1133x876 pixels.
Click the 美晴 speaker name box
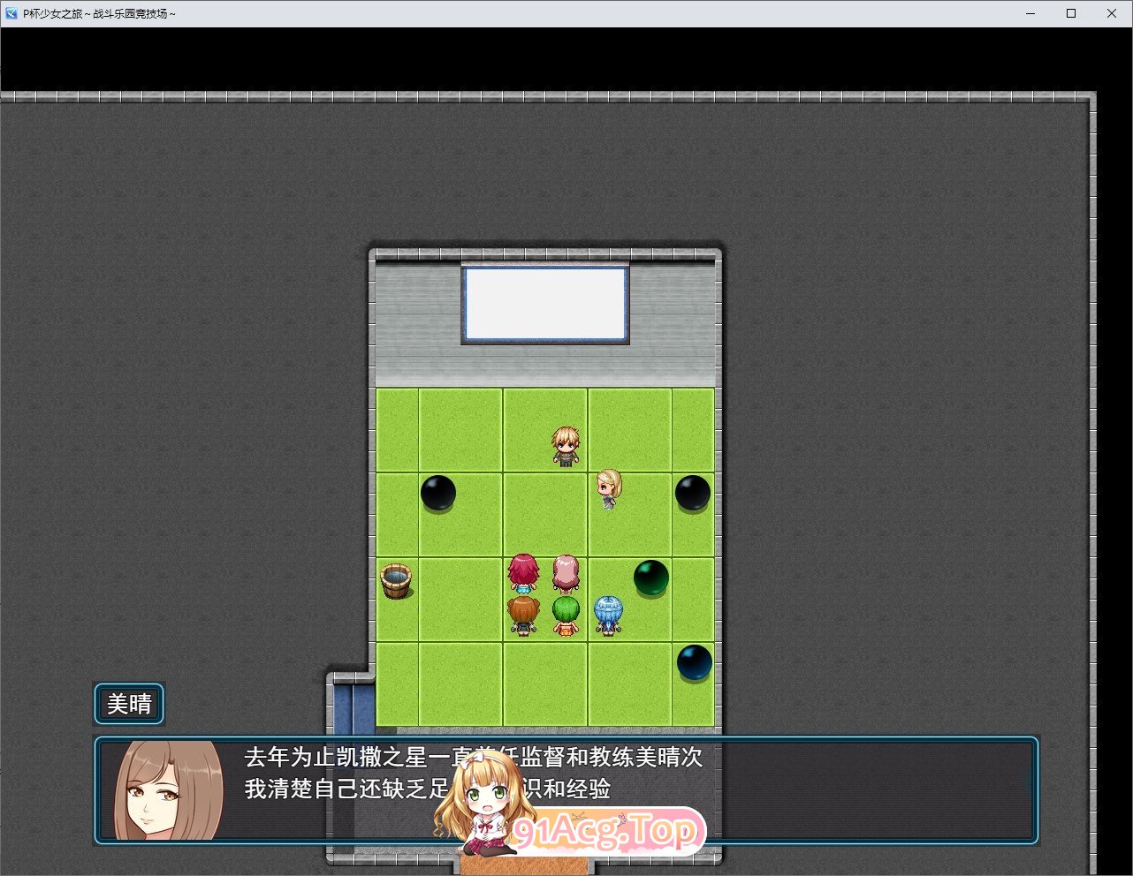click(x=129, y=704)
